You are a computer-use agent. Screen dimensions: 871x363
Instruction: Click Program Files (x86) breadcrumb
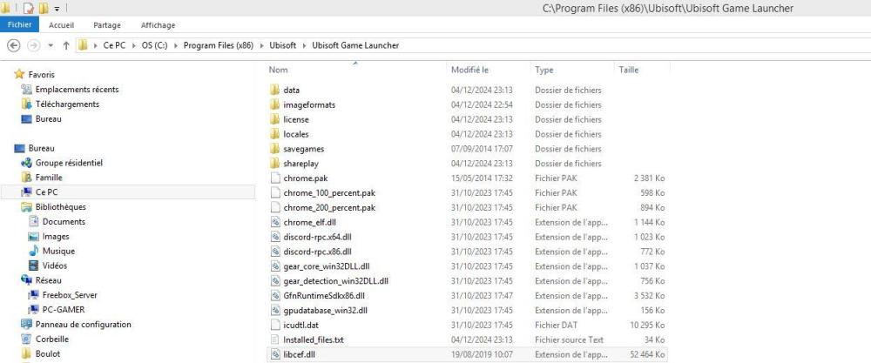tap(219, 45)
